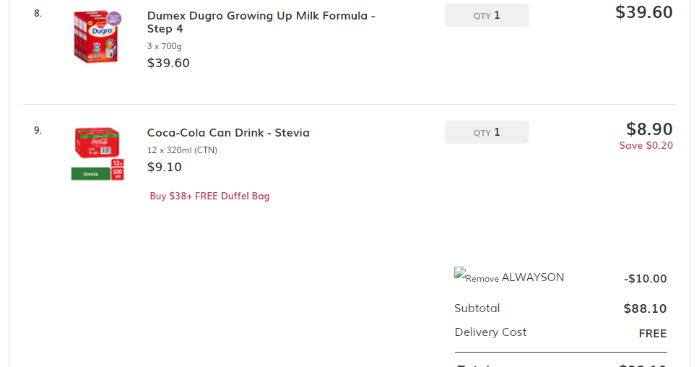Click Buy $38+ FREE Duffel Bag promotion

click(x=209, y=196)
